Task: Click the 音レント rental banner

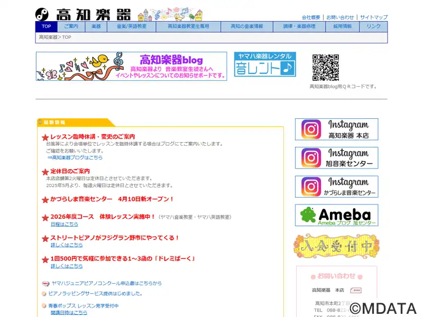Action: coord(265,64)
